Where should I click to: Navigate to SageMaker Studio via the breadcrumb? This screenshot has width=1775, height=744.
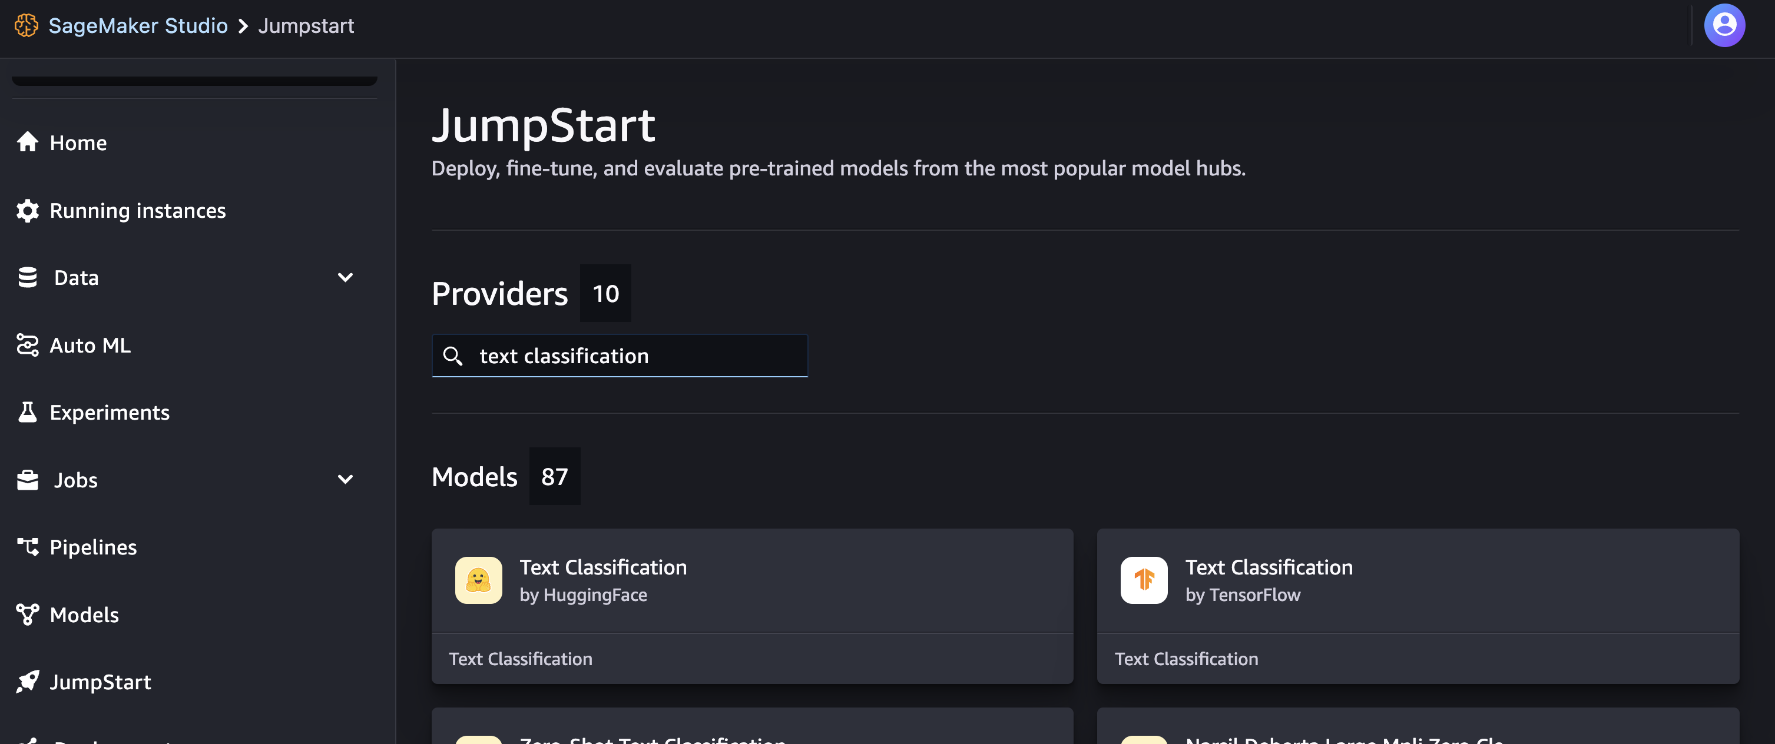click(138, 25)
